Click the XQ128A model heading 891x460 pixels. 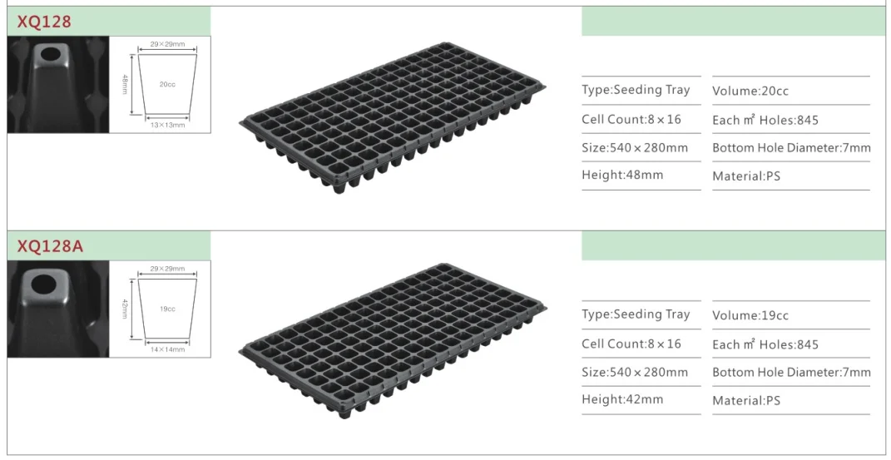[x=50, y=246]
